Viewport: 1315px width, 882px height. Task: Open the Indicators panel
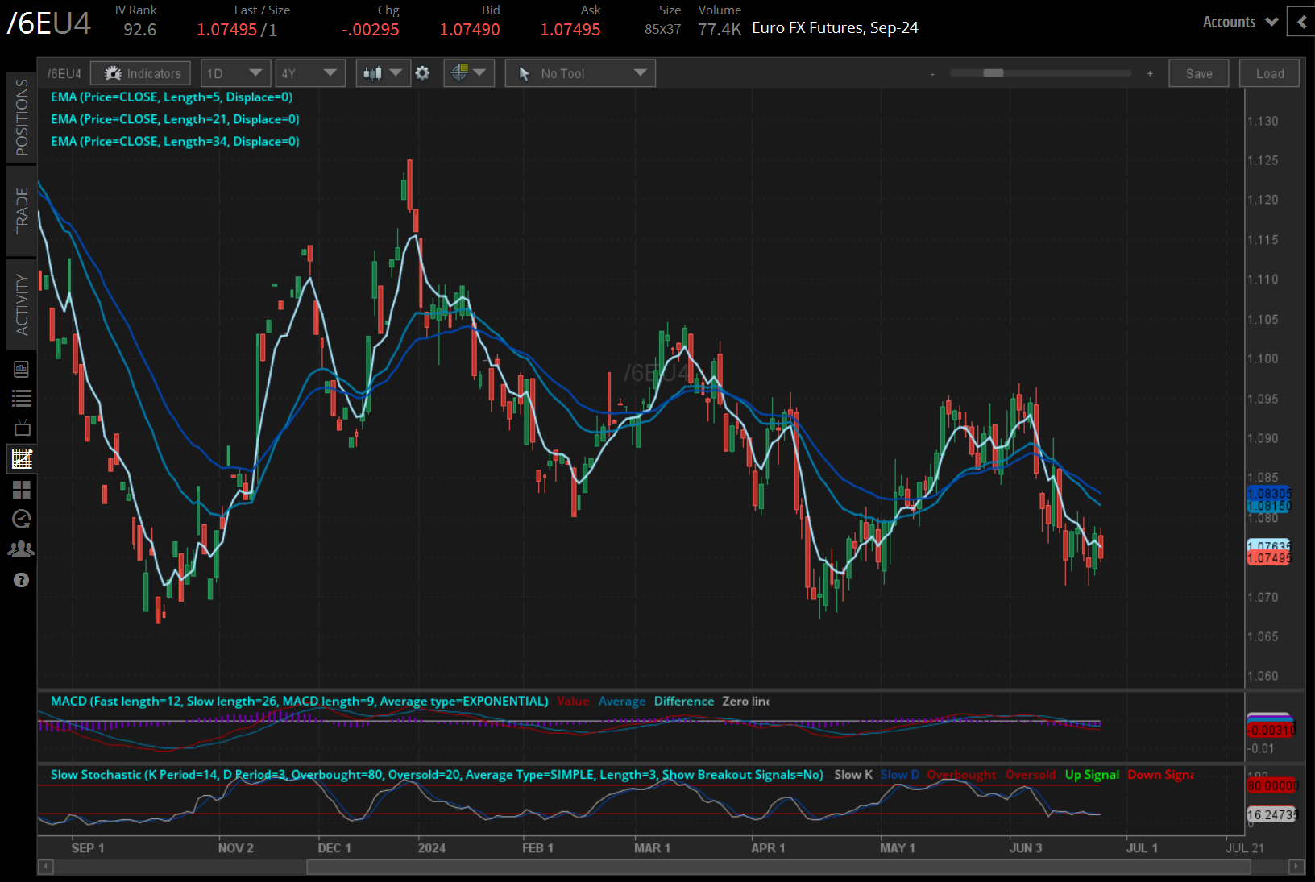click(x=141, y=73)
